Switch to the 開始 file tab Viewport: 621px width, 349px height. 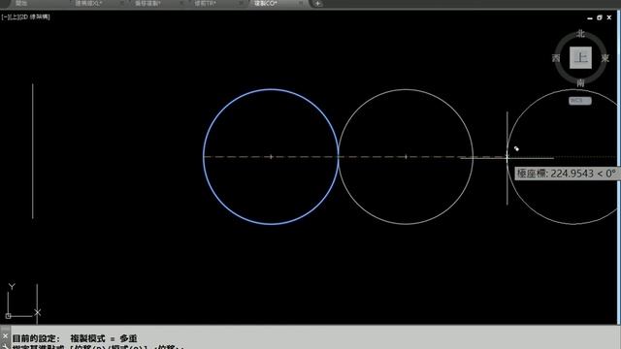pos(21,3)
